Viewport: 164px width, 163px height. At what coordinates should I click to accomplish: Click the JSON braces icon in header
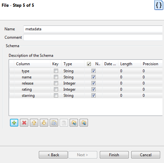[x=159, y=5]
